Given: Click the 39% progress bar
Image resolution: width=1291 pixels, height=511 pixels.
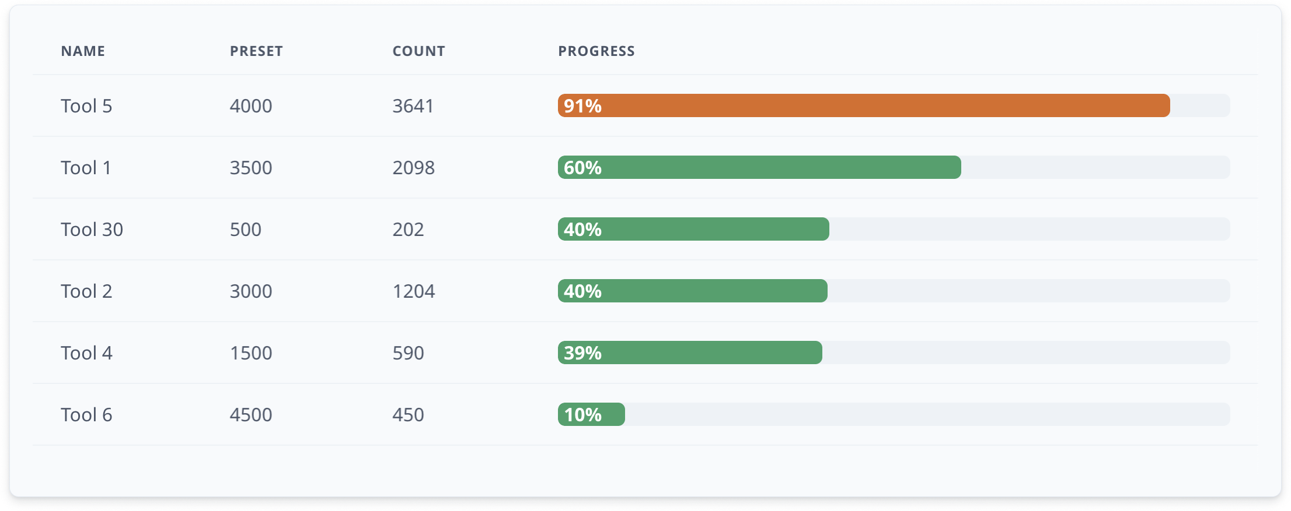Looking at the screenshot, I should point(690,353).
